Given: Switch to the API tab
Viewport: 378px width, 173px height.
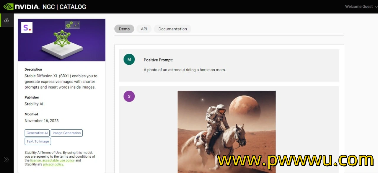Looking at the screenshot, I should point(144,29).
